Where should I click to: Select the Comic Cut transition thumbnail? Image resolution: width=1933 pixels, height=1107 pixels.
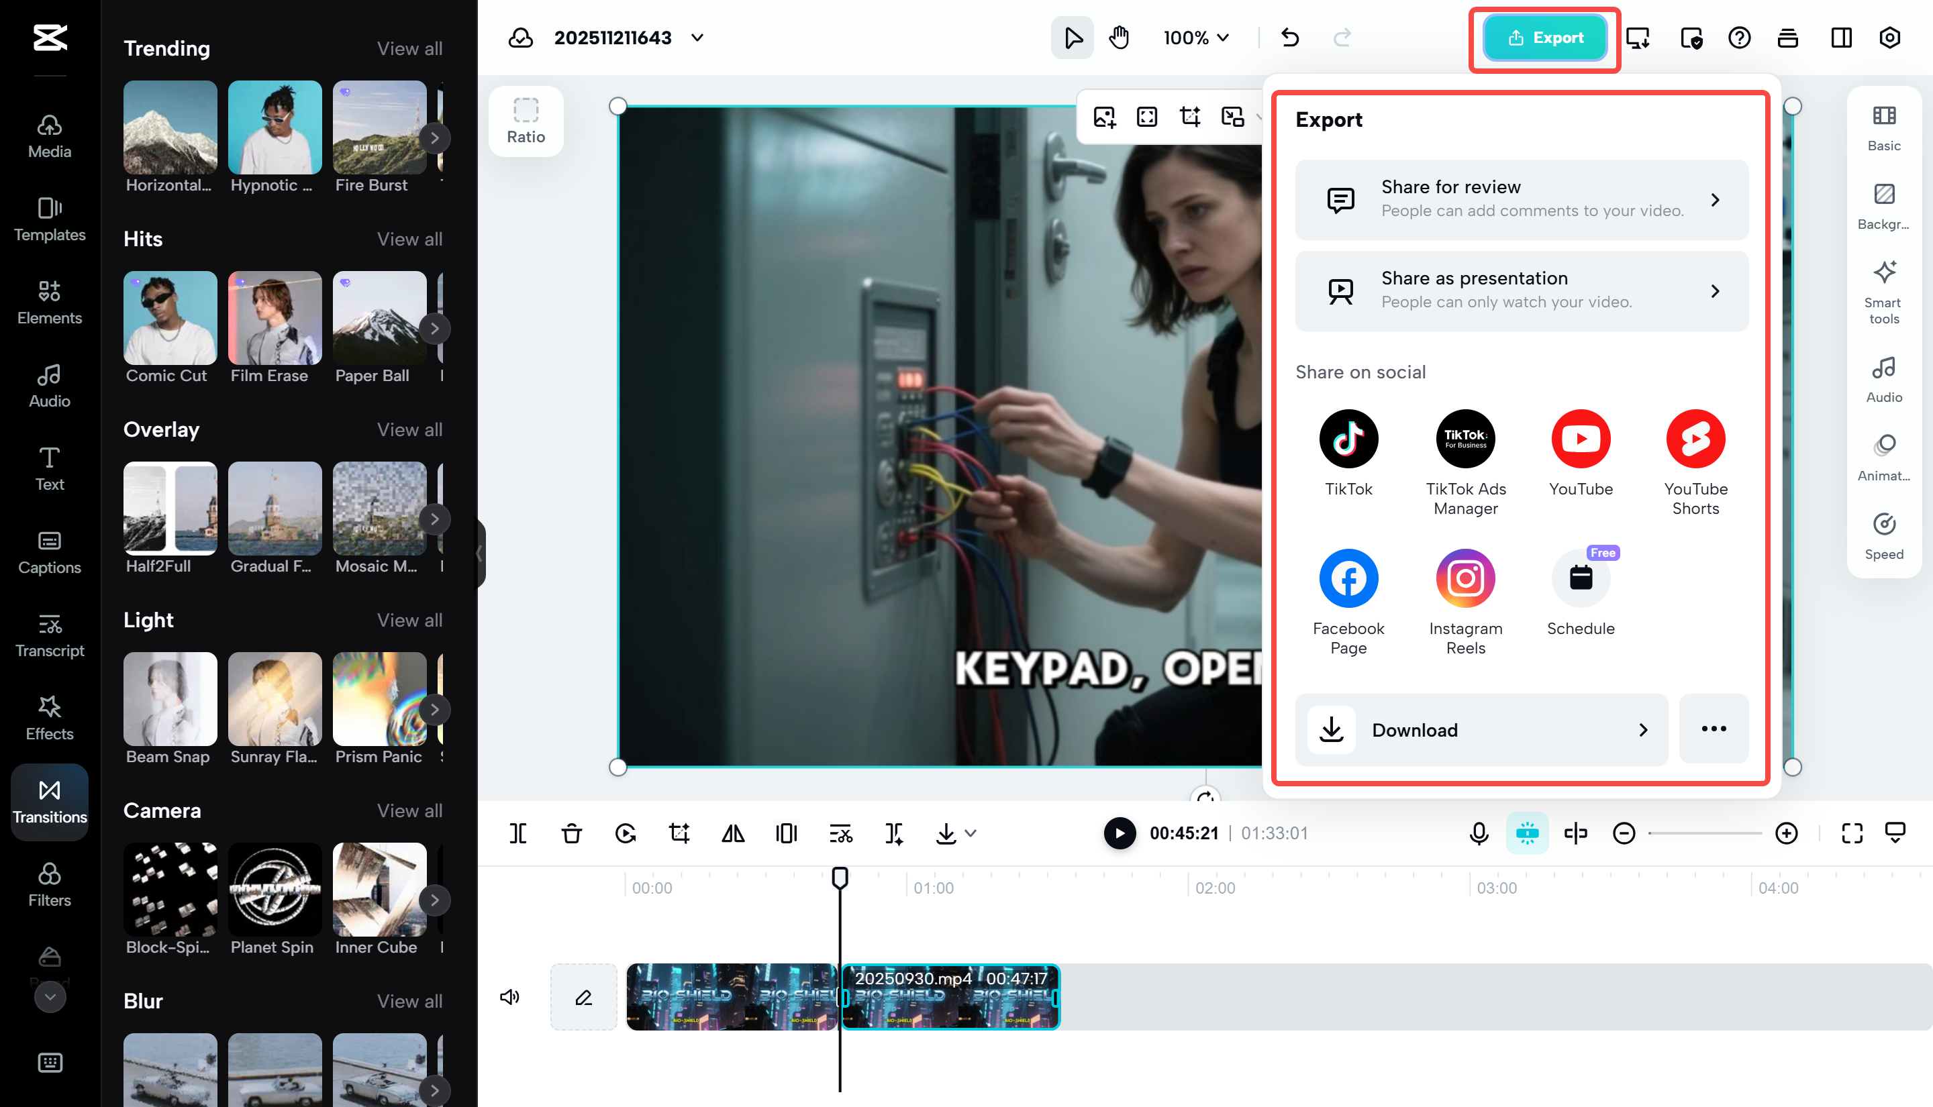pos(170,319)
